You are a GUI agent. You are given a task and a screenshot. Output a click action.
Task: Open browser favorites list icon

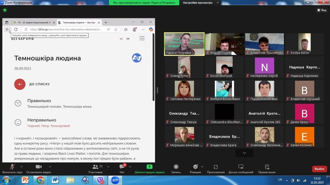(x=126, y=29)
